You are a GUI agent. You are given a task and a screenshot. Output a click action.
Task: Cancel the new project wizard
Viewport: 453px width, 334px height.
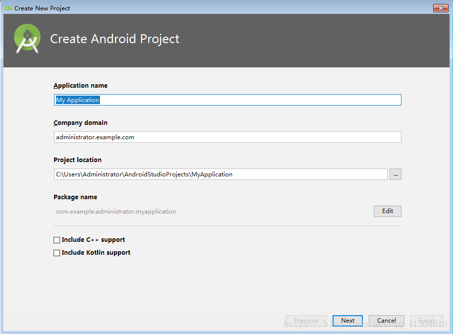[386, 321]
